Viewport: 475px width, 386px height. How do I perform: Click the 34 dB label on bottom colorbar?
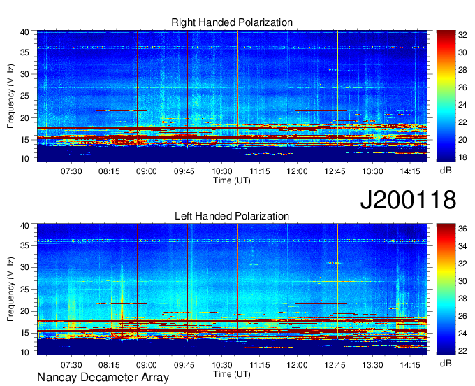(462, 246)
